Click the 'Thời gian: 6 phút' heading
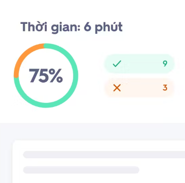Screen dimensions: 185x183 (x=72, y=27)
